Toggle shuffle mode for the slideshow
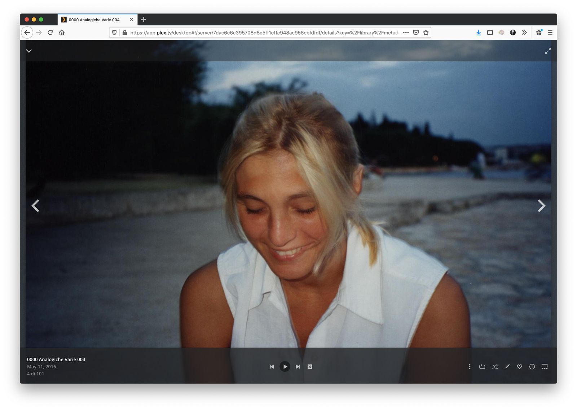The width and height of the screenshot is (577, 410). (494, 367)
